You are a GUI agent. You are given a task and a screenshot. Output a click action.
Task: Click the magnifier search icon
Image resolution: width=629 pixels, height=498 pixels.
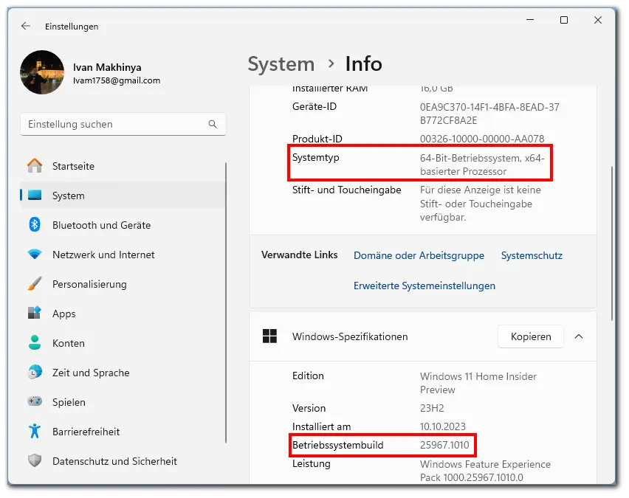point(213,124)
